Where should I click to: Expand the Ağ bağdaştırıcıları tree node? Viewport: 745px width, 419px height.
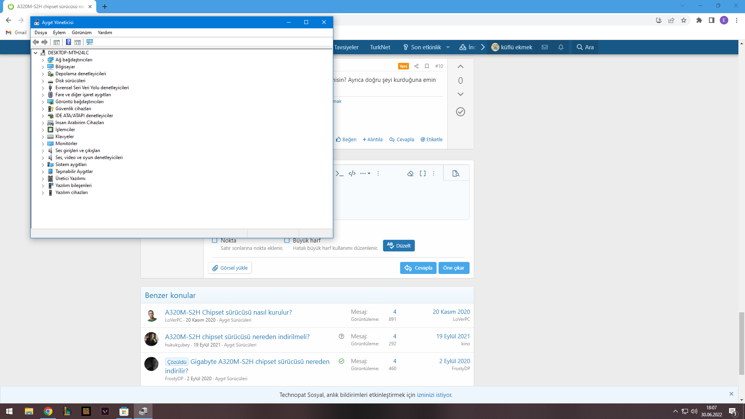click(43, 60)
